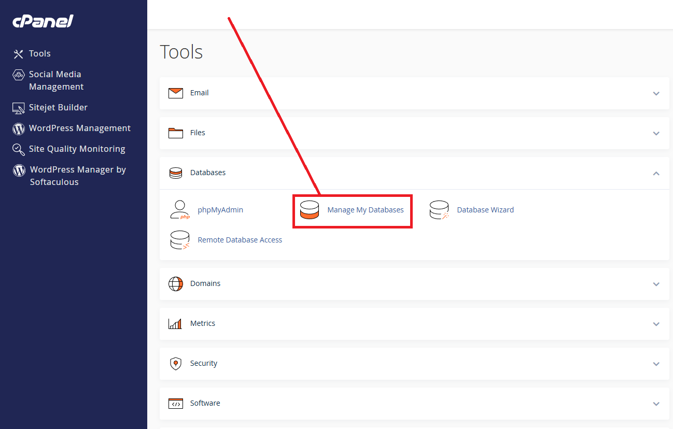The height and width of the screenshot is (429, 673).
Task: Expand the Email section chevron
Action: click(x=656, y=94)
